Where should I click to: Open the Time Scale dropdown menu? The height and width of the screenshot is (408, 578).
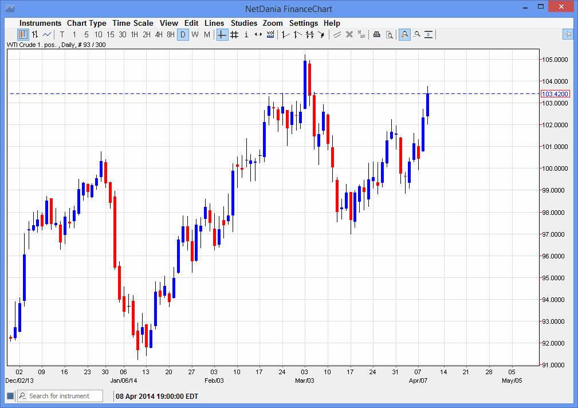132,23
